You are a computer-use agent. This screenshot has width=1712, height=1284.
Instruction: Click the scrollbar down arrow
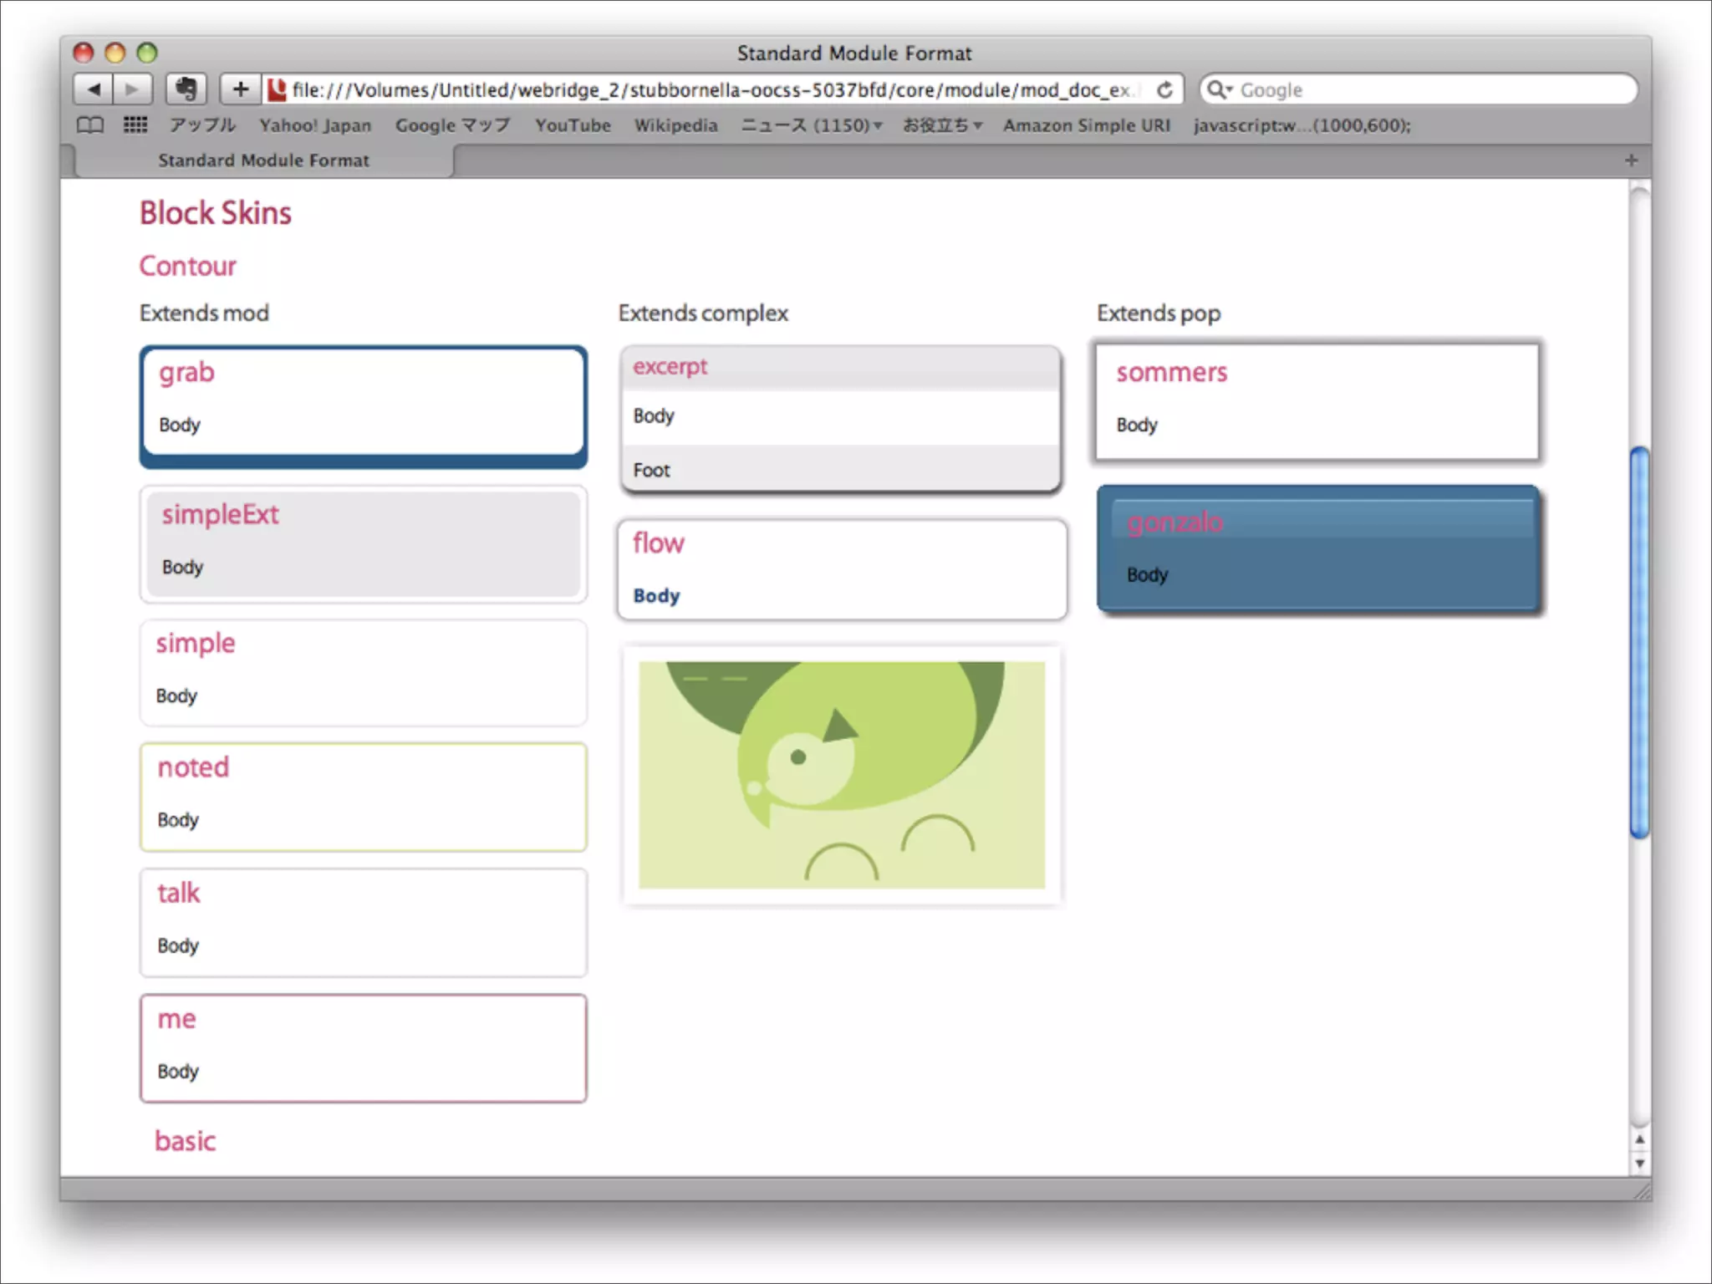[1639, 1164]
